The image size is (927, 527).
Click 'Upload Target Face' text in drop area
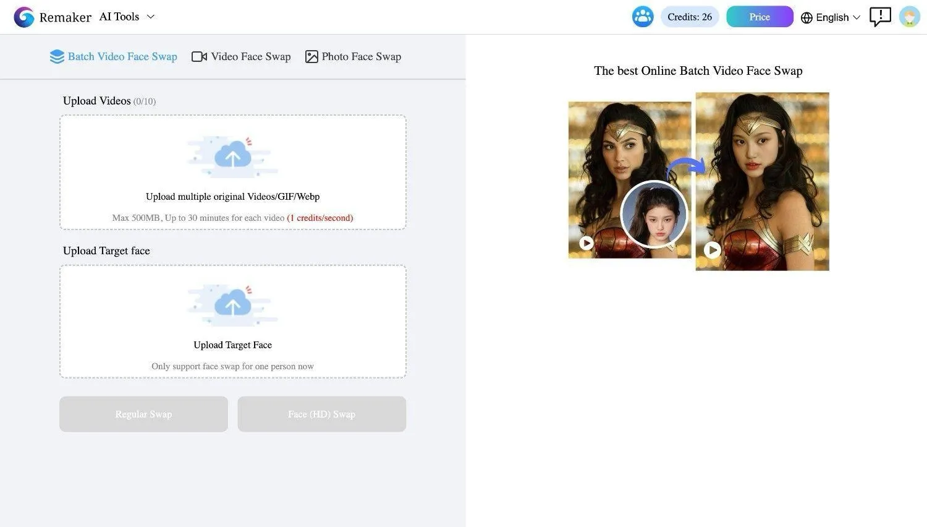pos(232,345)
